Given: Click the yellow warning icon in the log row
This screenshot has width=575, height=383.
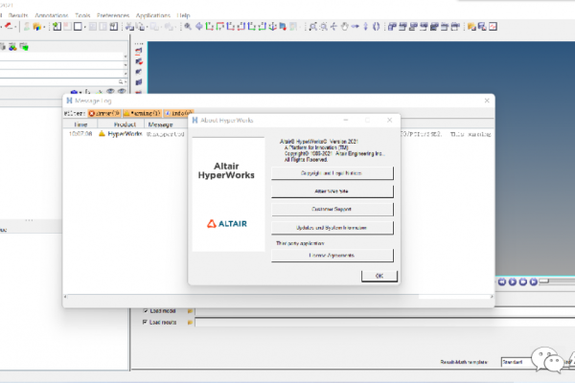Looking at the screenshot, I should point(102,134).
